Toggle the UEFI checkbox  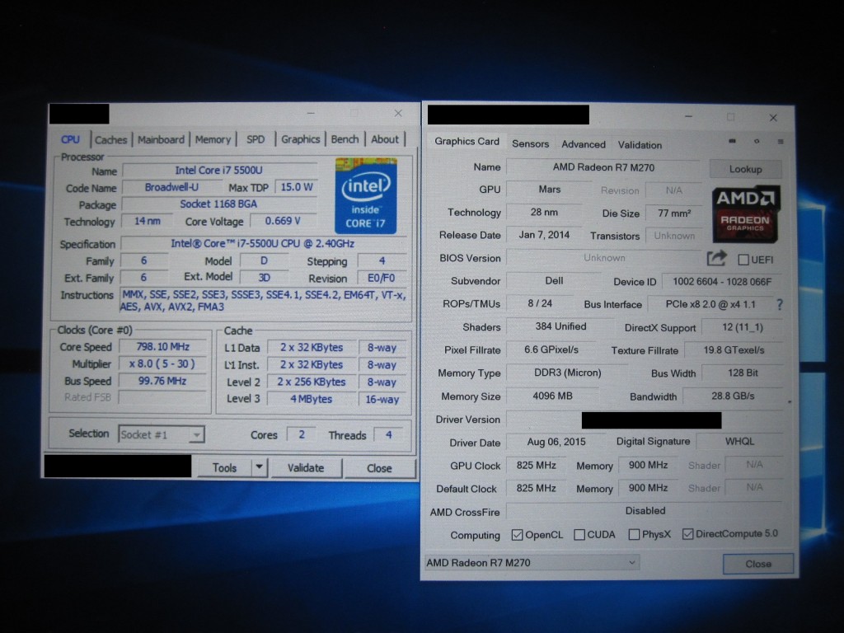tap(743, 260)
